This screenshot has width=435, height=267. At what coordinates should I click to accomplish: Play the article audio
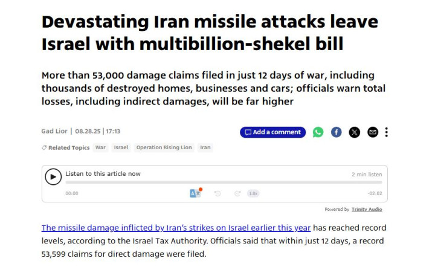[53, 176]
